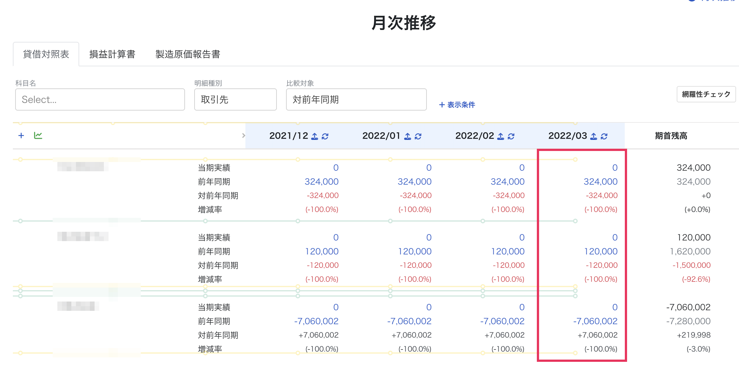
Task: Click 2021/12 前年同期 value -7,060,002
Action: point(316,321)
